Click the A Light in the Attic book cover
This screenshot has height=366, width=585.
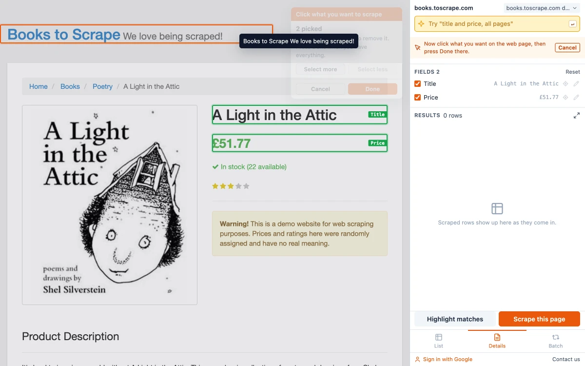click(110, 205)
